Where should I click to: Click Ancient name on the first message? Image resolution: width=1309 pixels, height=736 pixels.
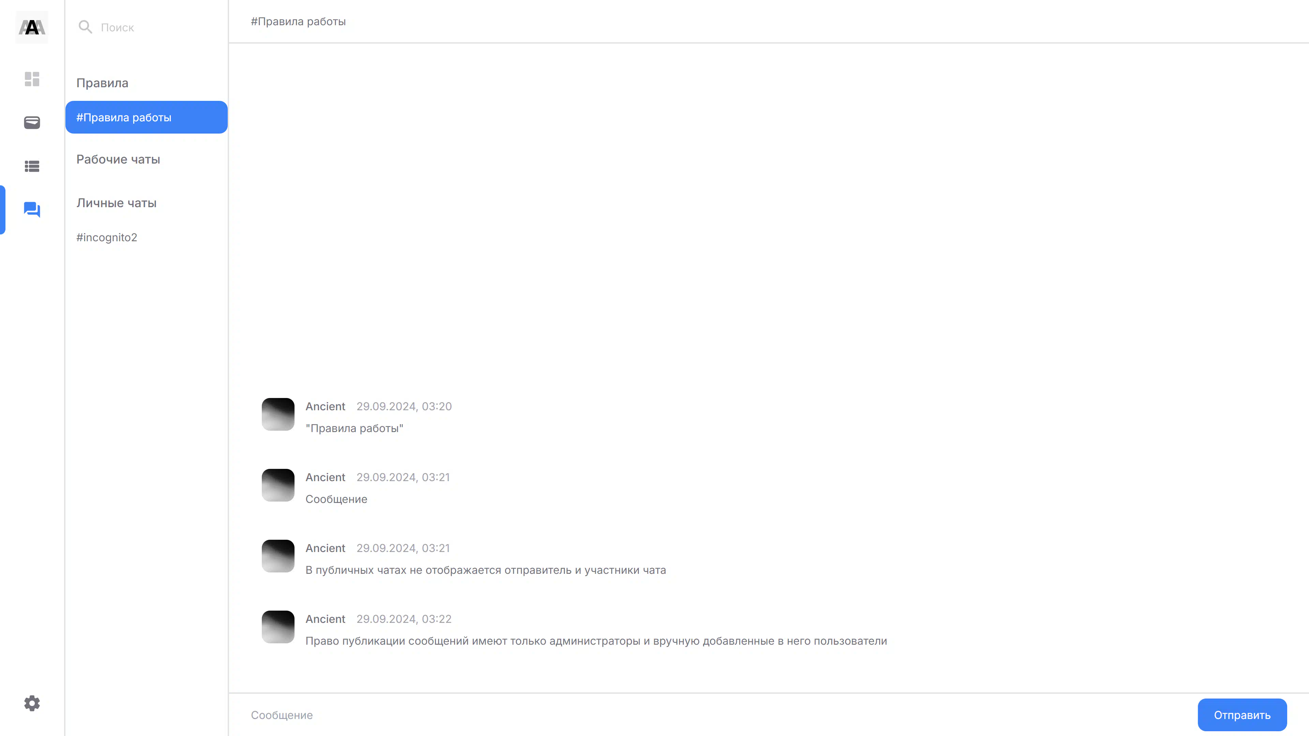[x=325, y=407]
